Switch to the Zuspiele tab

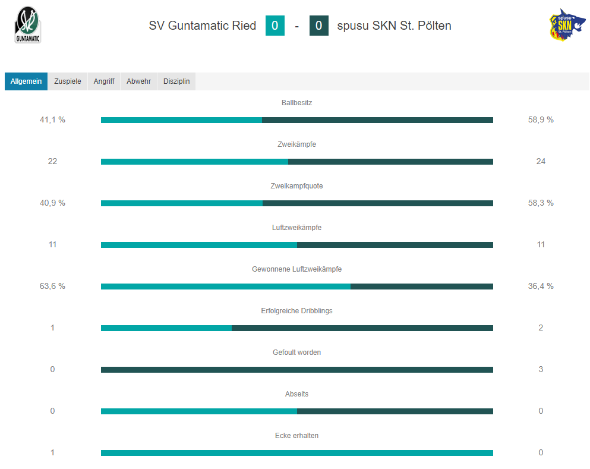68,81
